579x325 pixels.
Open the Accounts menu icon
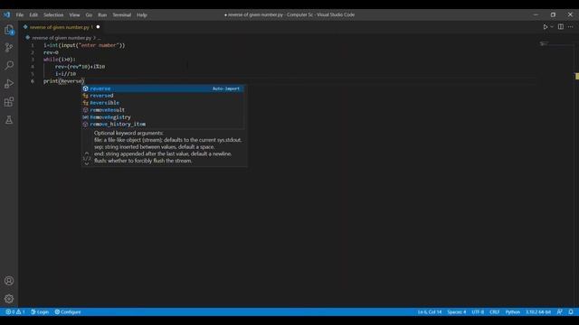(9, 281)
